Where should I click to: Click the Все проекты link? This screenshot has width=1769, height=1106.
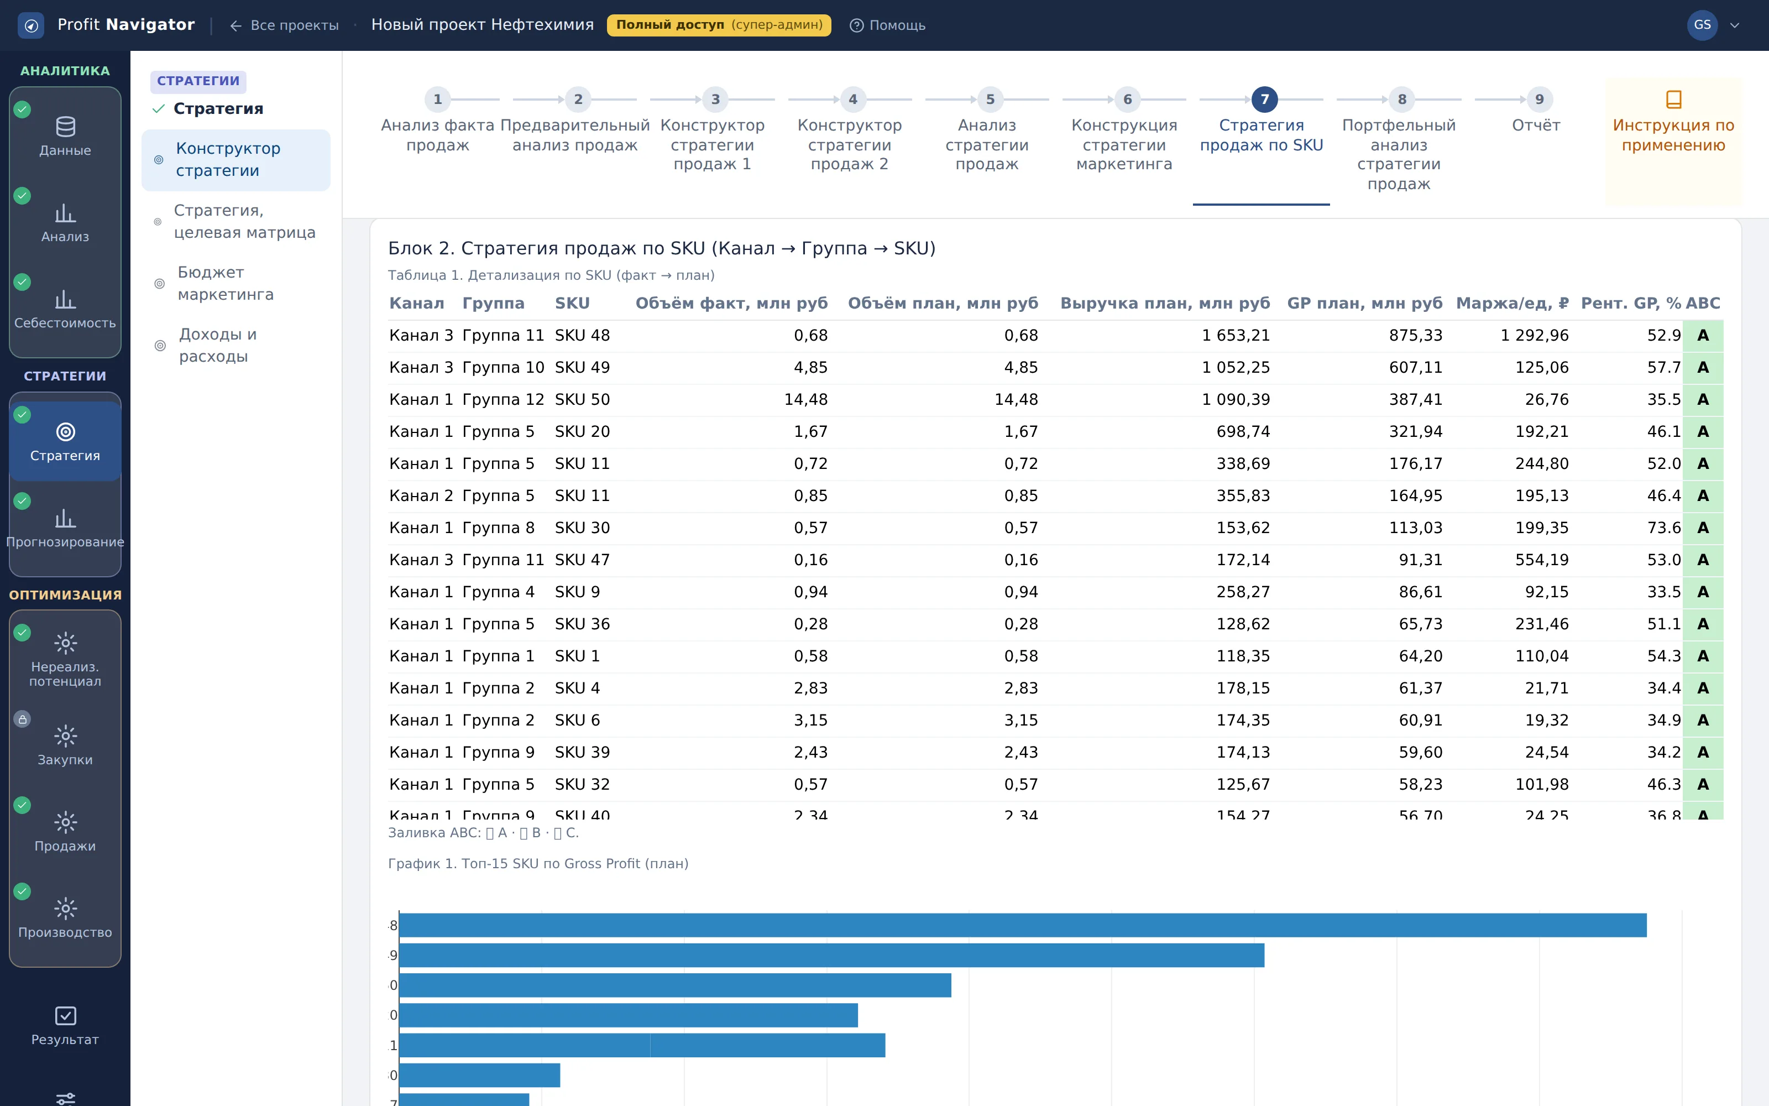click(294, 25)
